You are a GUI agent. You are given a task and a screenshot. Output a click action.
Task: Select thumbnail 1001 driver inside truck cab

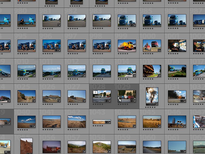177,46
